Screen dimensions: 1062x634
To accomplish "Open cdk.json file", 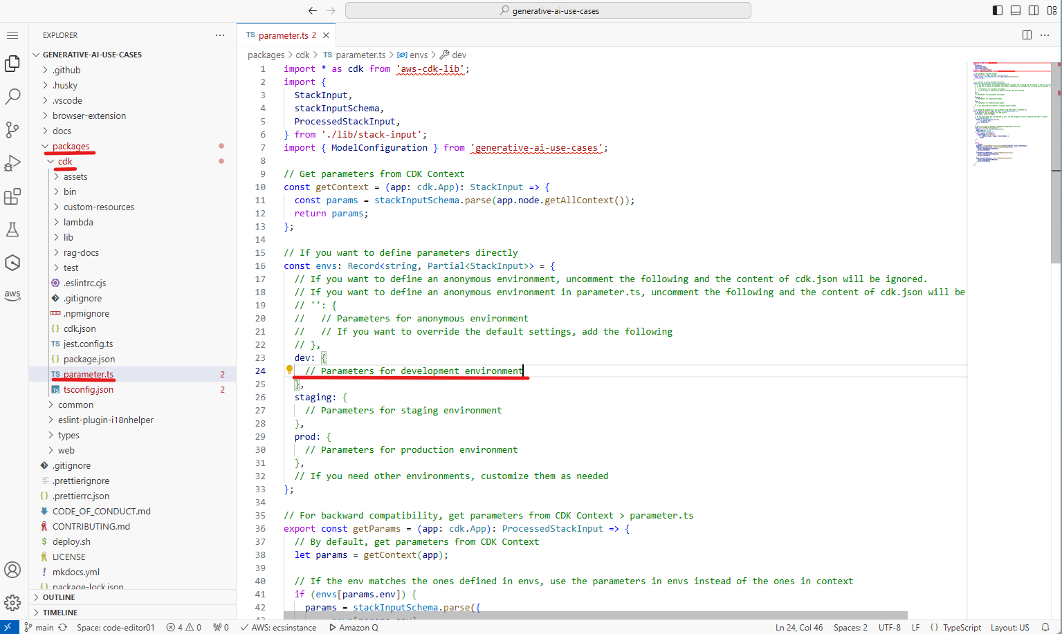I will (133, 328).
